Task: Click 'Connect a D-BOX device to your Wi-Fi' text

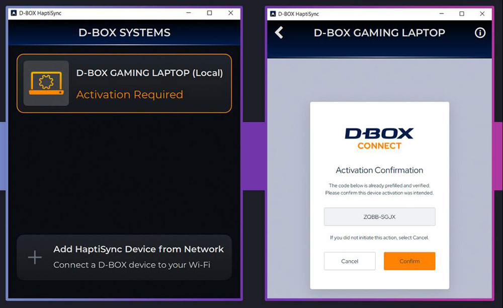Action: [x=132, y=265]
